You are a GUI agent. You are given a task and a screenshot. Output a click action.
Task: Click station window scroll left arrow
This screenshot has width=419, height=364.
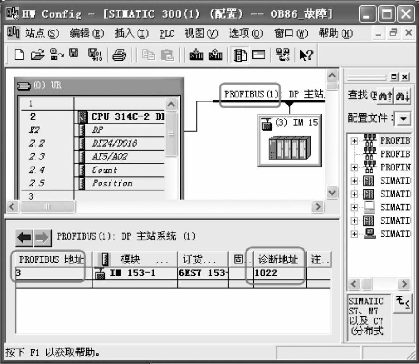pos(12,206)
